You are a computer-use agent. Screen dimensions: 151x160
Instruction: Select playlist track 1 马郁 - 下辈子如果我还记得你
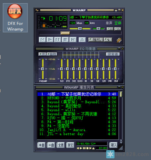(78, 94)
